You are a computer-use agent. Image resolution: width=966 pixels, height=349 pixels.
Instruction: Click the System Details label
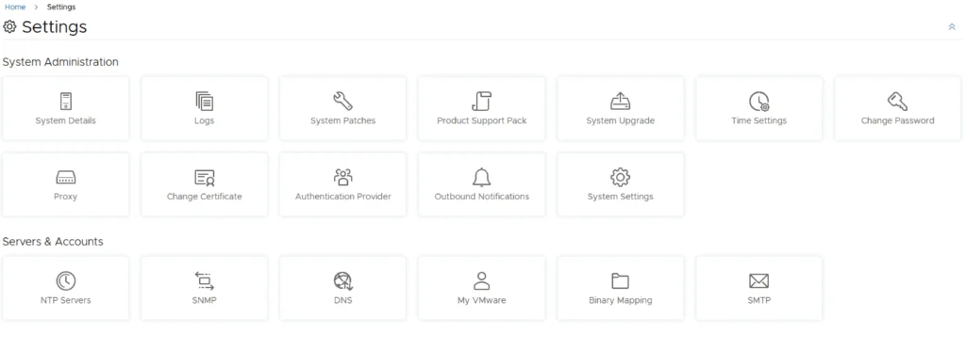pos(65,120)
